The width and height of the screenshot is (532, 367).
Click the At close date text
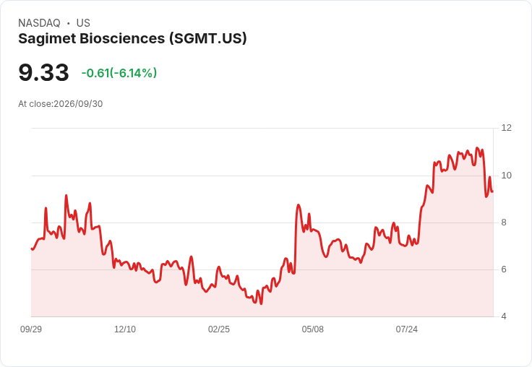[x=61, y=104]
